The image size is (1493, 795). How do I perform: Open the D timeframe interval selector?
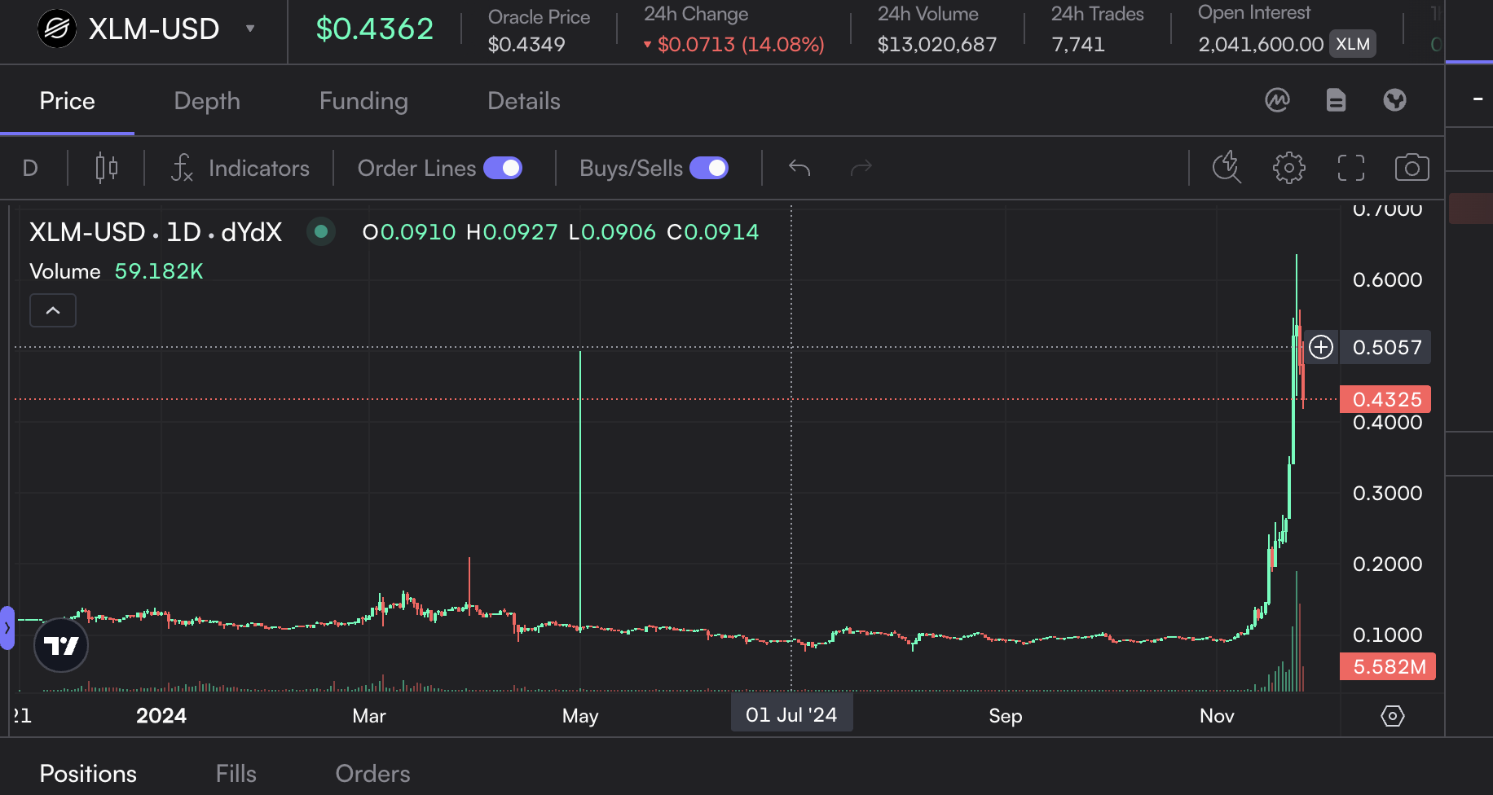pos(30,168)
